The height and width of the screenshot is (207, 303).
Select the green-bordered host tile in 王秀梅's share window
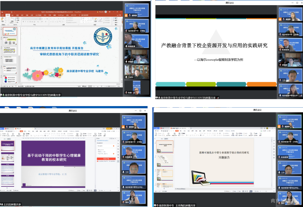[289, 121]
